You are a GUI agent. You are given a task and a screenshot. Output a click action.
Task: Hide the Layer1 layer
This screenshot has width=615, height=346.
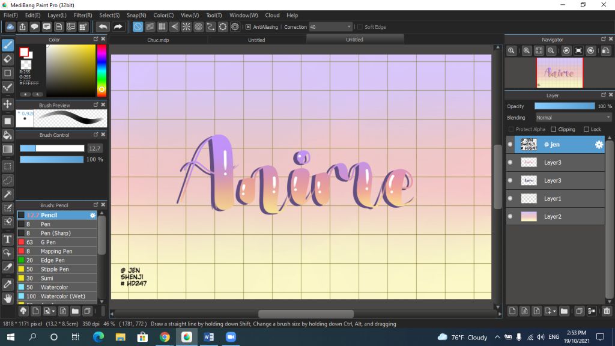pyautogui.click(x=510, y=198)
